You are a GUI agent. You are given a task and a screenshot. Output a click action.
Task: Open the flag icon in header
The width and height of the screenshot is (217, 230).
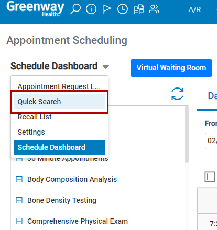pyautogui.click(x=107, y=9)
